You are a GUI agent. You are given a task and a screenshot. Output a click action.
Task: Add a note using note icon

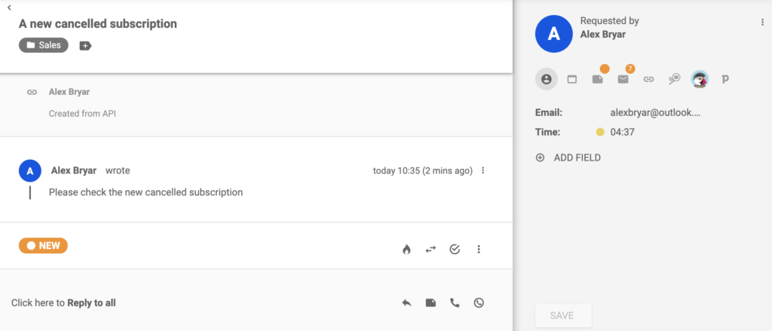click(430, 303)
